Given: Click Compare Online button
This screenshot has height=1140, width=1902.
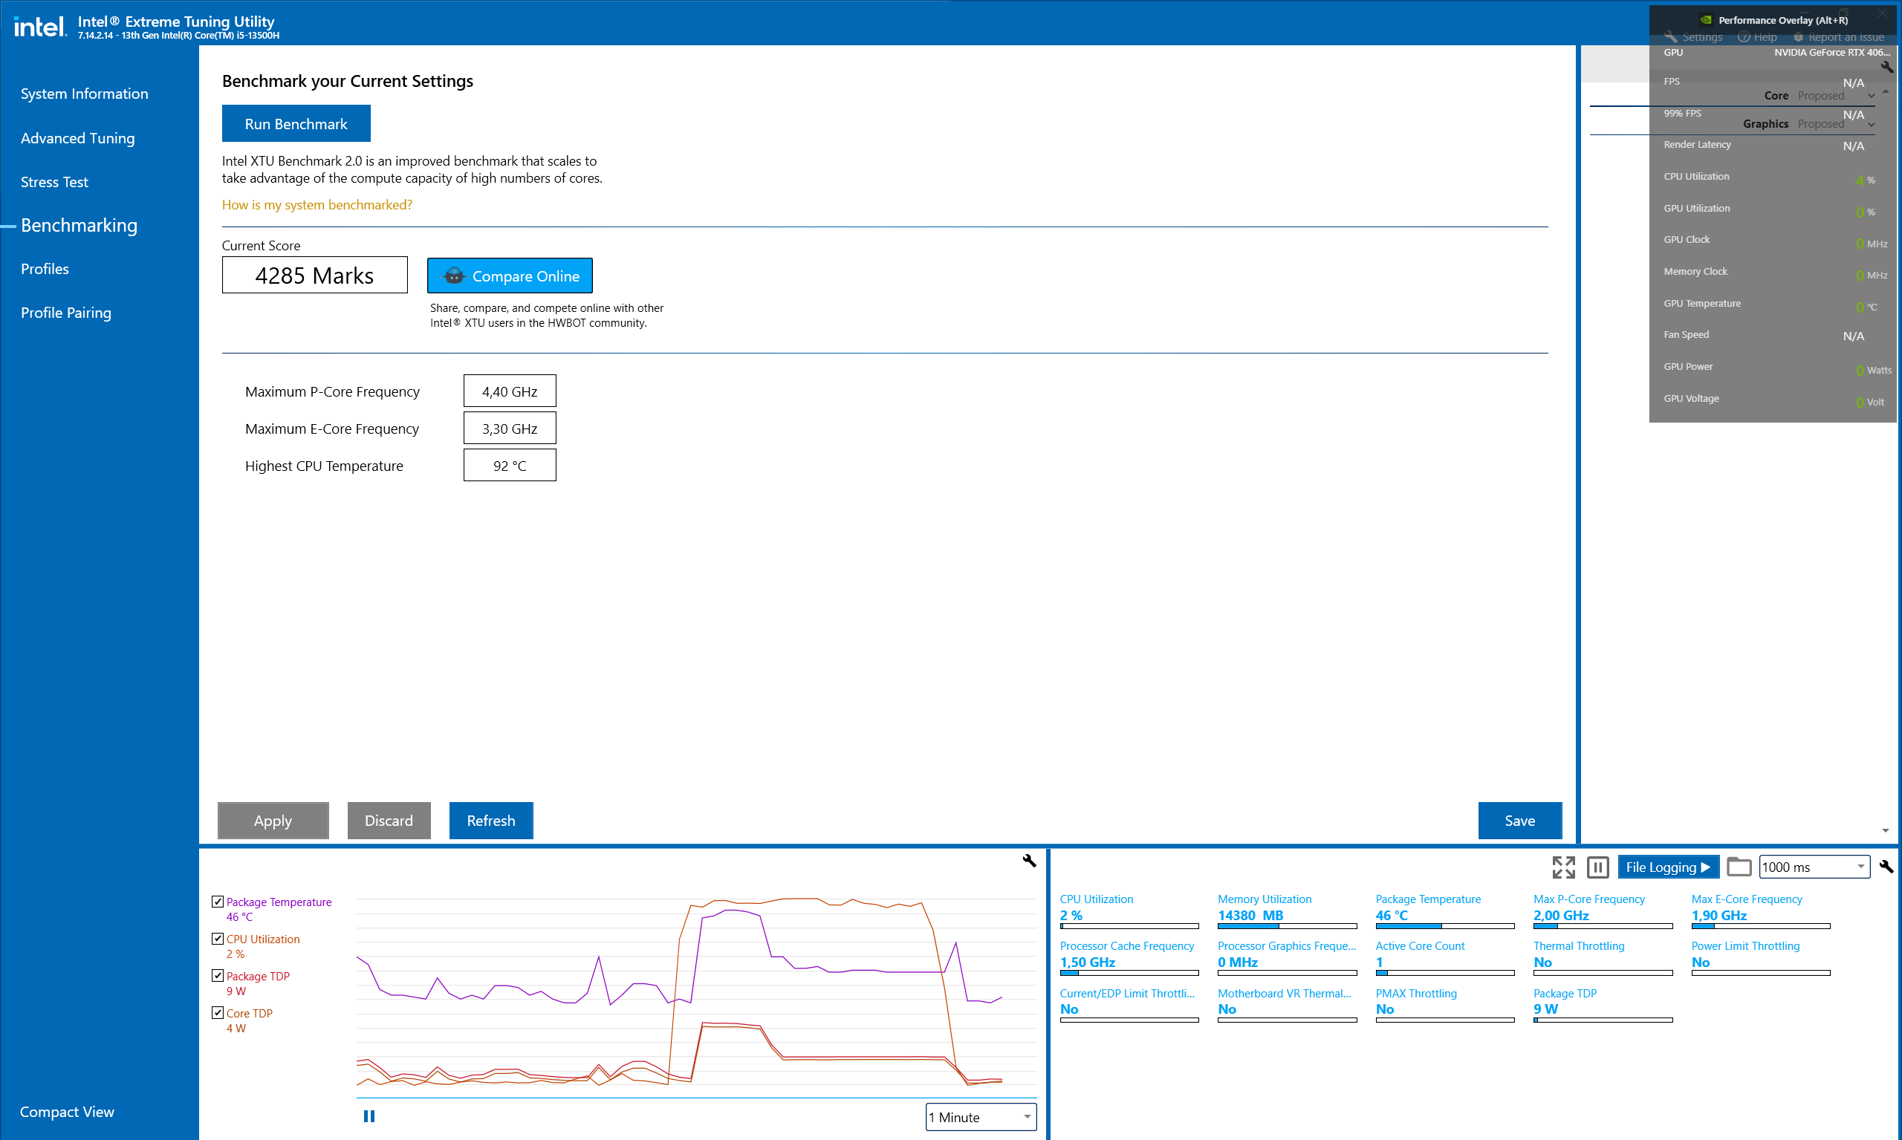Looking at the screenshot, I should (510, 276).
